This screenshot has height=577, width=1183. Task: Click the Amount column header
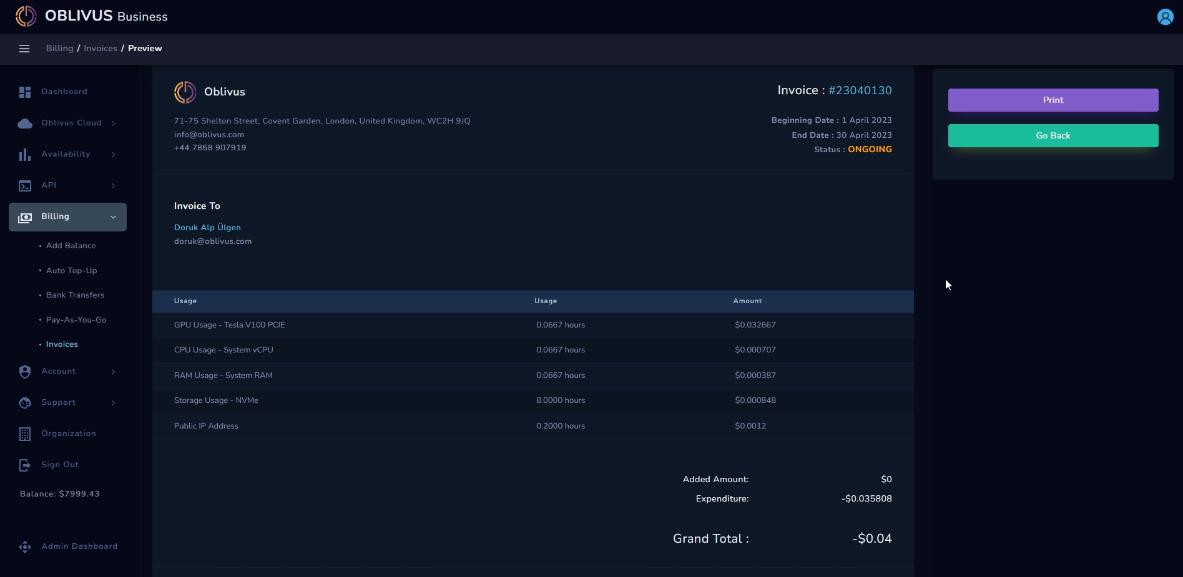point(747,301)
